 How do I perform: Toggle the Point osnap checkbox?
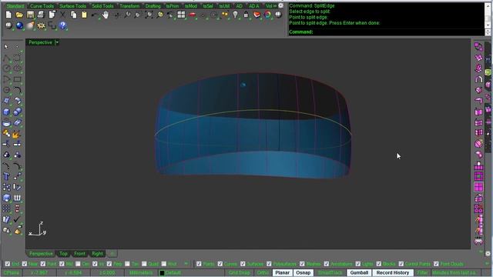tap(43, 264)
